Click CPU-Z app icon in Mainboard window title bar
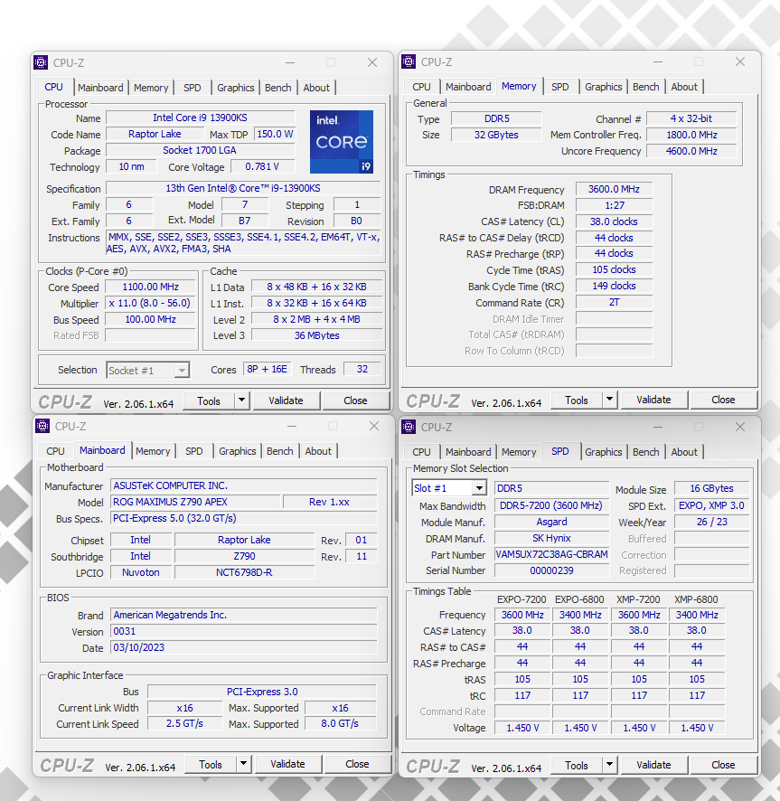Image resolution: width=780 pixels, height=801 pixels. (42, 426)
